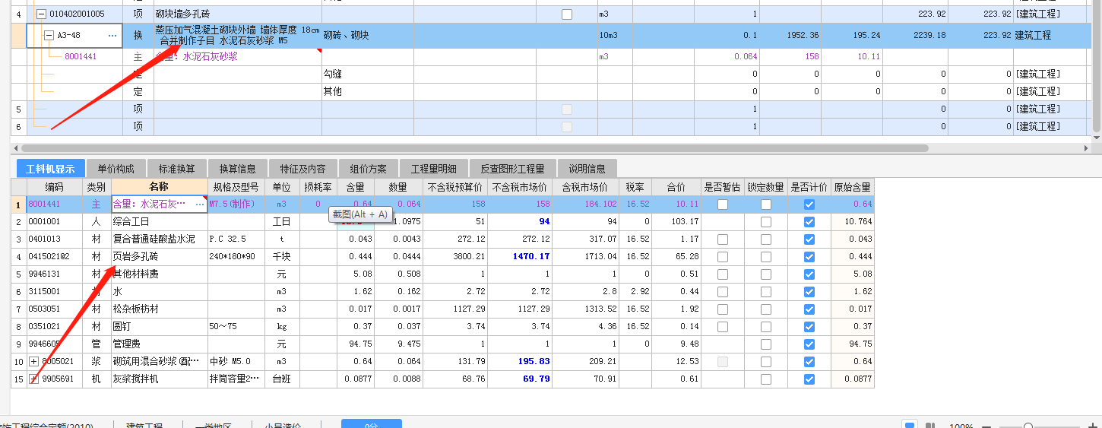
Task: Click the 是否暂估 column header
Action: pyautogui.click(x=722, y=187)
